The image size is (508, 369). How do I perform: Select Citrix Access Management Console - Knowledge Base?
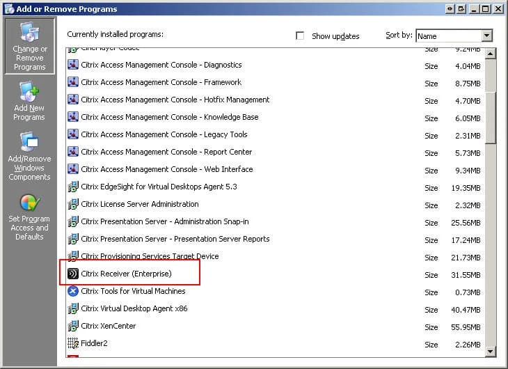click(170, 117)
